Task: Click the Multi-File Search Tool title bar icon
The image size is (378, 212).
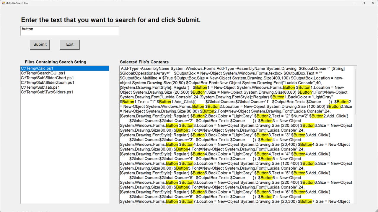Action: tap(3, 3)
